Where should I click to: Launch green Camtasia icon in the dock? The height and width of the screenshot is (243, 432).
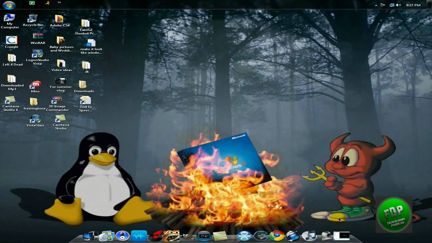pyautogui.click(x=220, y=236)
